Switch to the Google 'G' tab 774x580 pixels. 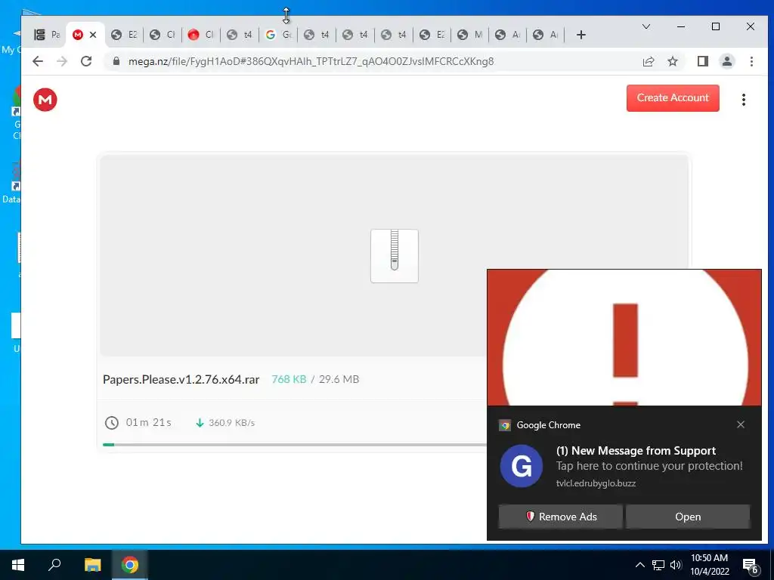pyautogui.click(x=278, y=35)
